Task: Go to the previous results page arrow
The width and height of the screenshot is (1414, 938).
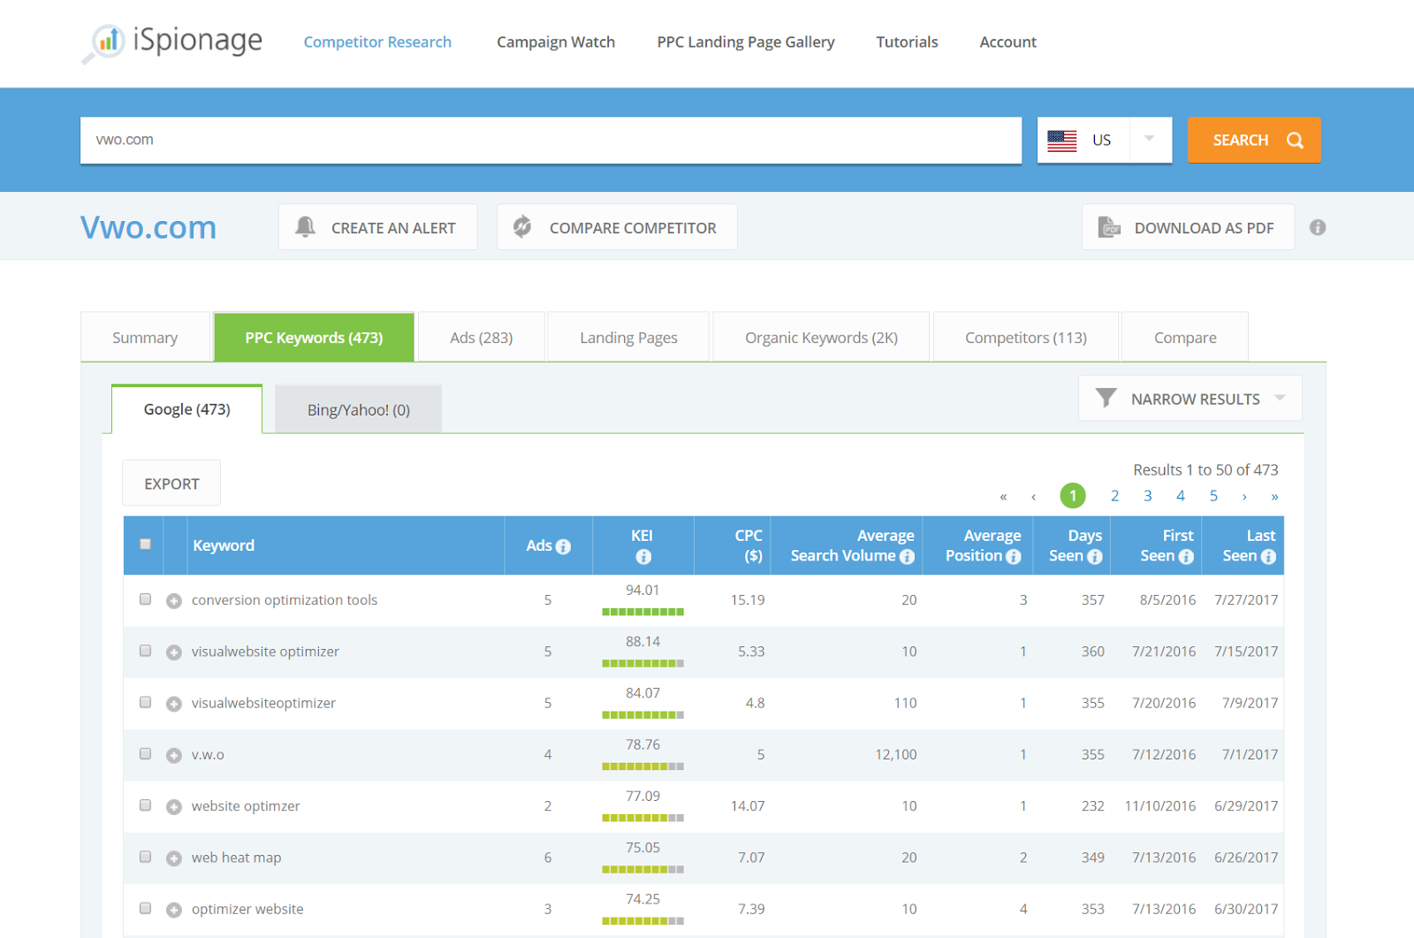Action: tap(1033, 497)
